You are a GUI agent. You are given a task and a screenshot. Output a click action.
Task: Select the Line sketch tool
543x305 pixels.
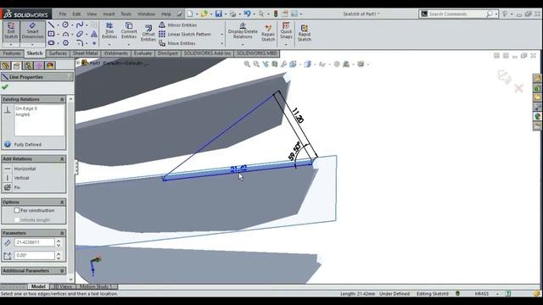(x=51, y=25)
